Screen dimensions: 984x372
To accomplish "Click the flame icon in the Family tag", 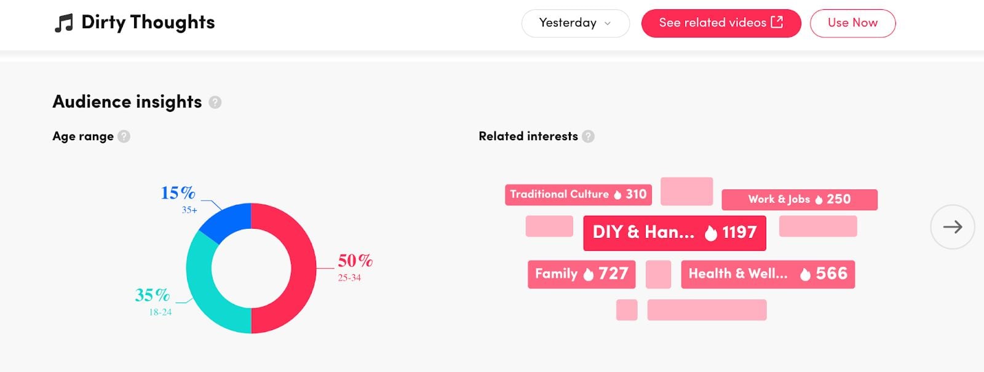I will [x=588, y=274].
